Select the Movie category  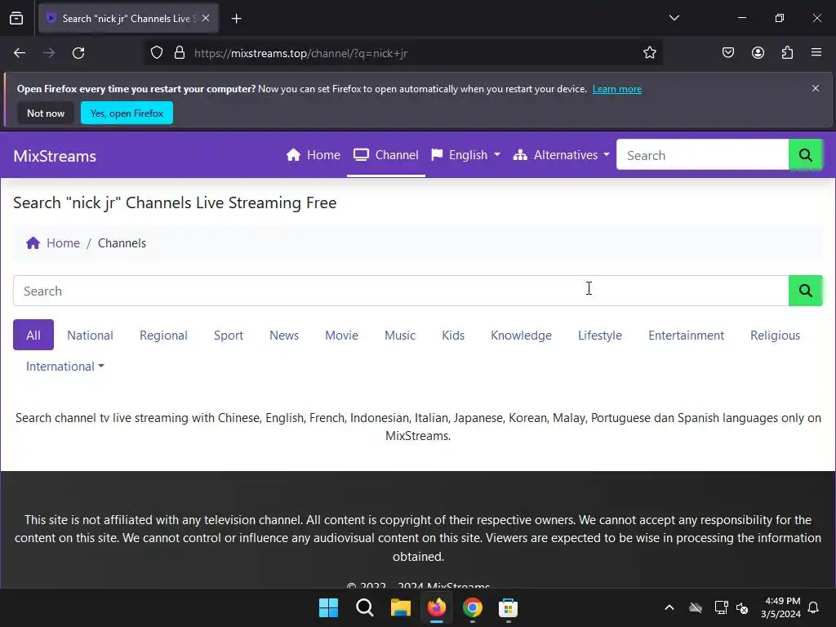[x=342, y=335]
